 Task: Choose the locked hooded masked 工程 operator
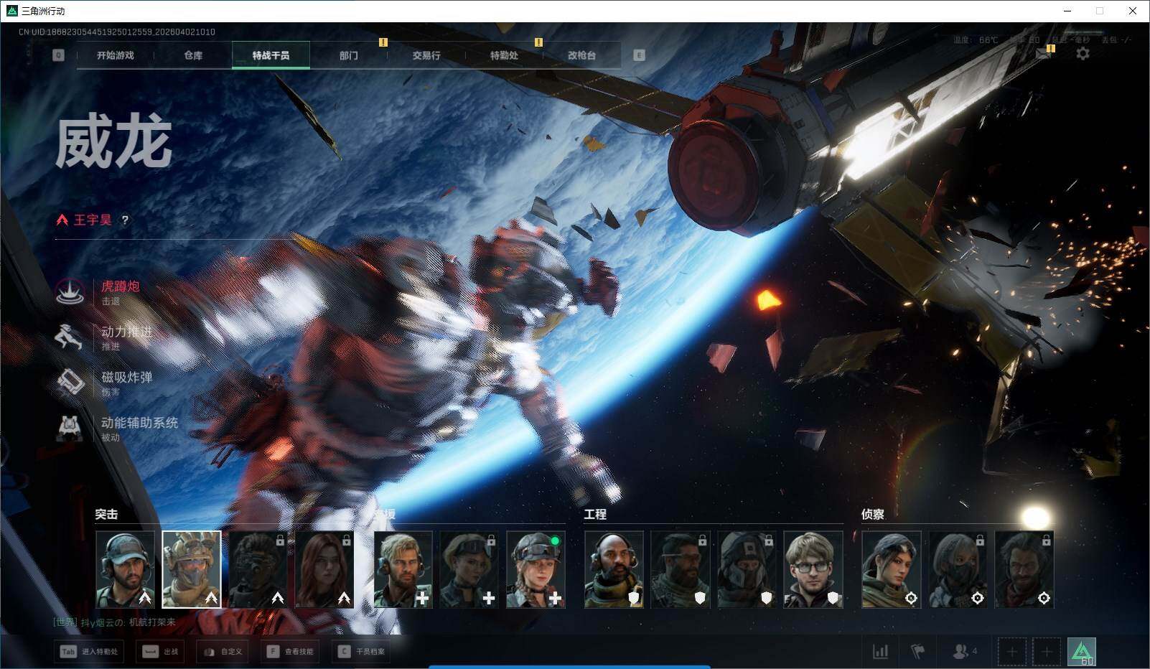pyautogui.click(x=747, y=569)
